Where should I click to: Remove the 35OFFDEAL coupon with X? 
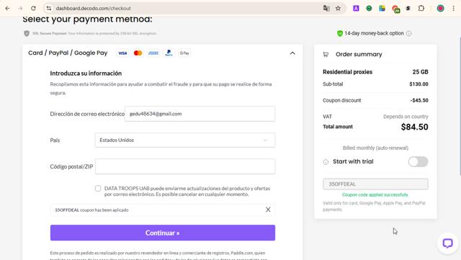(x=268, y=210)
